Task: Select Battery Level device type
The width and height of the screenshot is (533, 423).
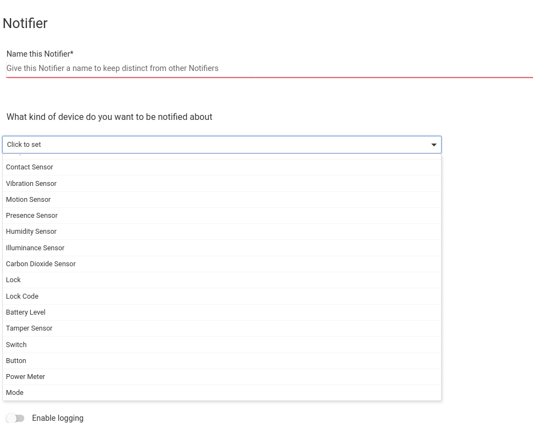Action: click(x=26, y=312)
